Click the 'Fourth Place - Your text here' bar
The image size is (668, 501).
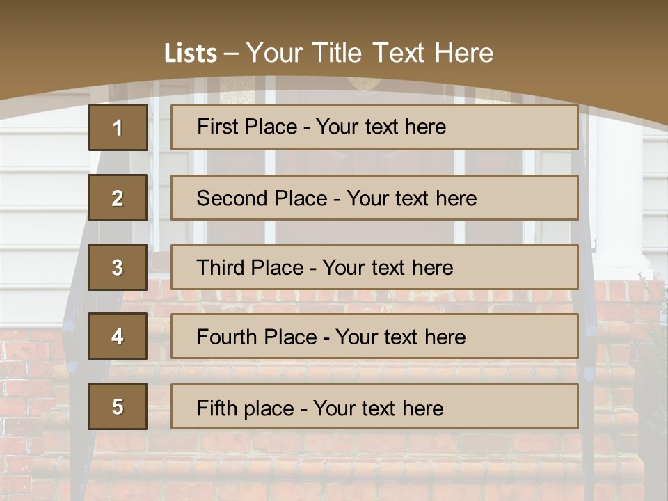(374, 336)
